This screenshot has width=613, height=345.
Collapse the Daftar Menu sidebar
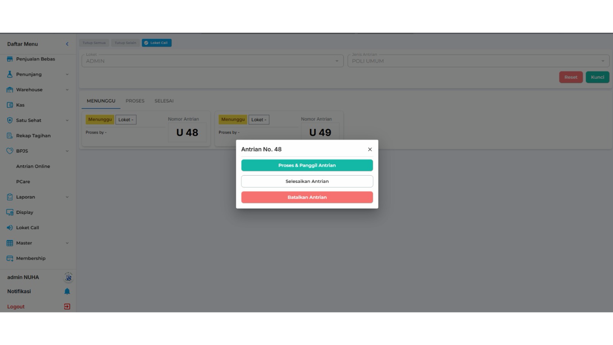point(67,44)
